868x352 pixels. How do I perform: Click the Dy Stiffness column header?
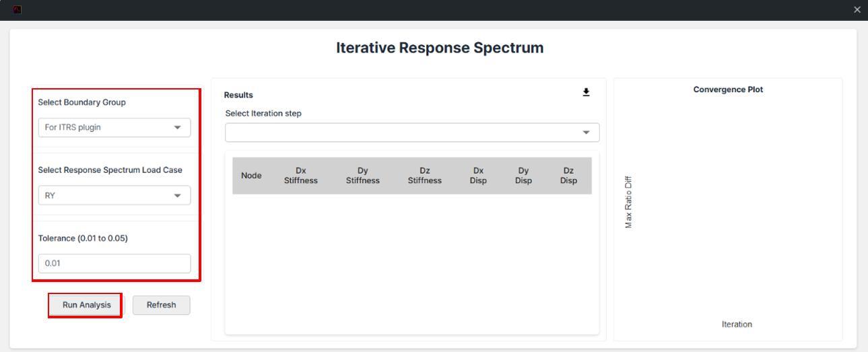[x=363, y=176]
